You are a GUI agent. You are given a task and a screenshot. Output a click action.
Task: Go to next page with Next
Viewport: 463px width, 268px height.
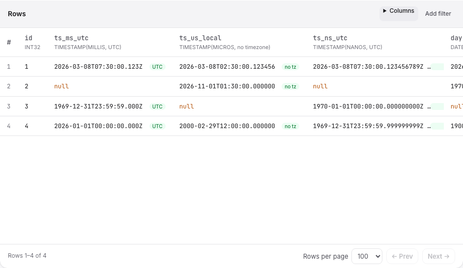point(438,256)
